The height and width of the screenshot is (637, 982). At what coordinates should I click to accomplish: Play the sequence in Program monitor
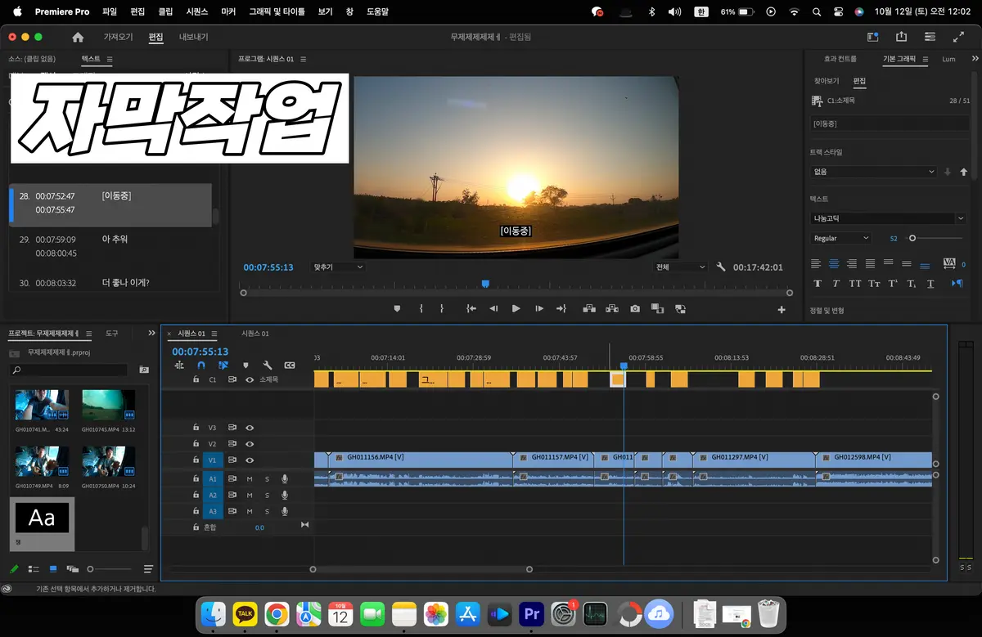point(516,308)
